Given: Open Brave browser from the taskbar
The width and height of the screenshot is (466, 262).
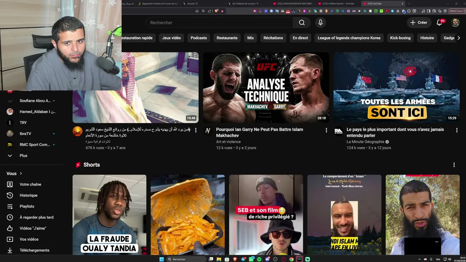Looking at the screenshot, I should (x=235, y=259).
